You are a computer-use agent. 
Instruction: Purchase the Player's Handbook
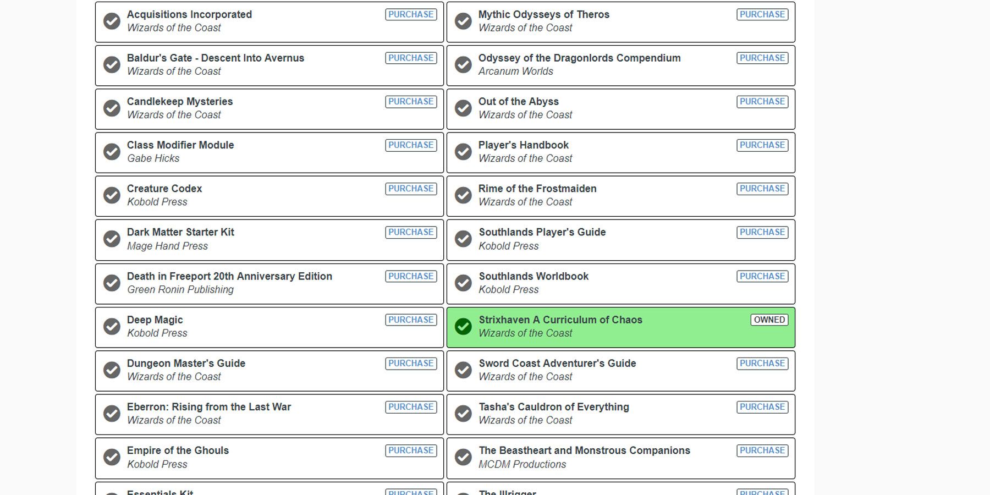pos(762,145)
